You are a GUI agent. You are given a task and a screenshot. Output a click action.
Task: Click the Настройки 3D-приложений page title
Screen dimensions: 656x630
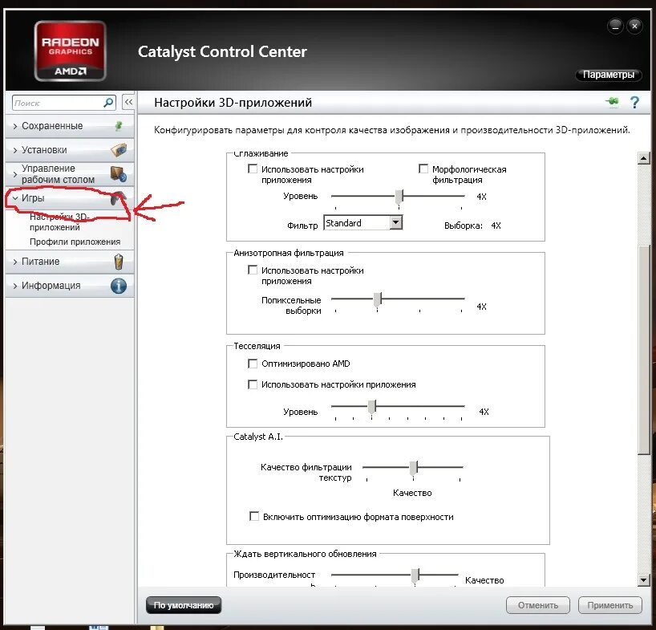tap(233, 103)
